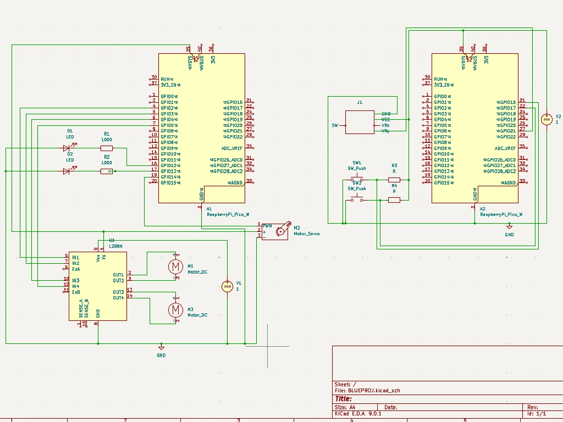Screen dimensions: 563x422
Task: Click the KiCad E.D.A. 9.0.1 text
Action: (x=358, y=413)
